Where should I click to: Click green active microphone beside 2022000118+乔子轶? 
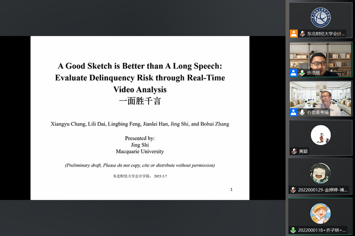(294, 230)
